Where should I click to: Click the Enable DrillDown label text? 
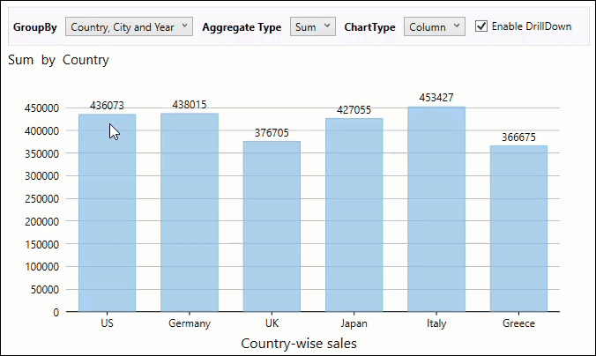click(531, 26)
